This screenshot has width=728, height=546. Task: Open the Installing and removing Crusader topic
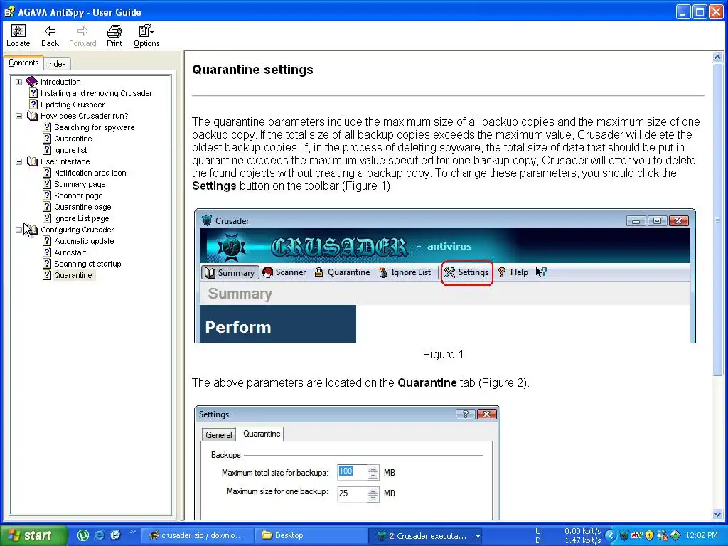click(x=96, y=93)
